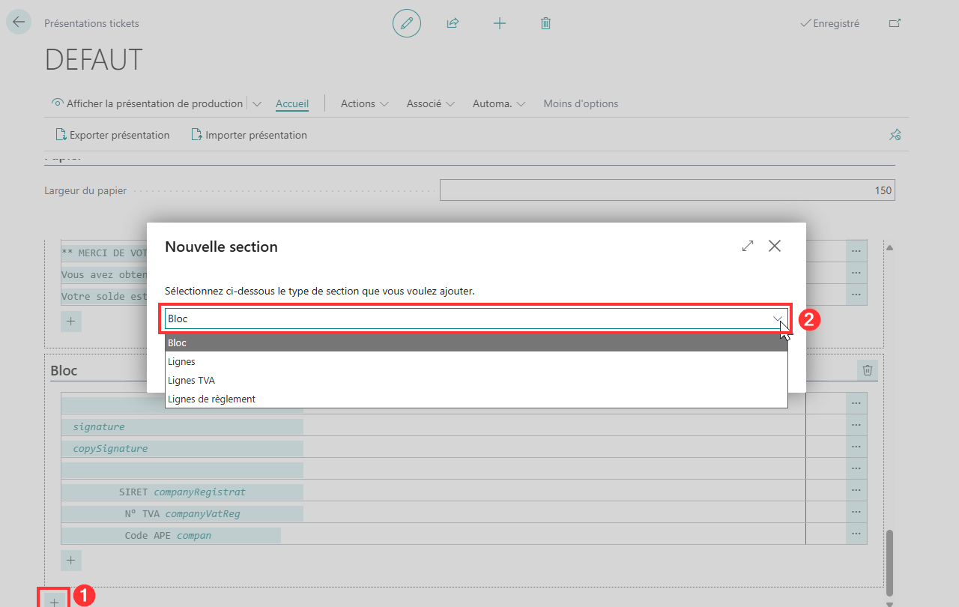959x607 pixels.
Task: Click the plus icon in the header
Action: pos(500,23)
